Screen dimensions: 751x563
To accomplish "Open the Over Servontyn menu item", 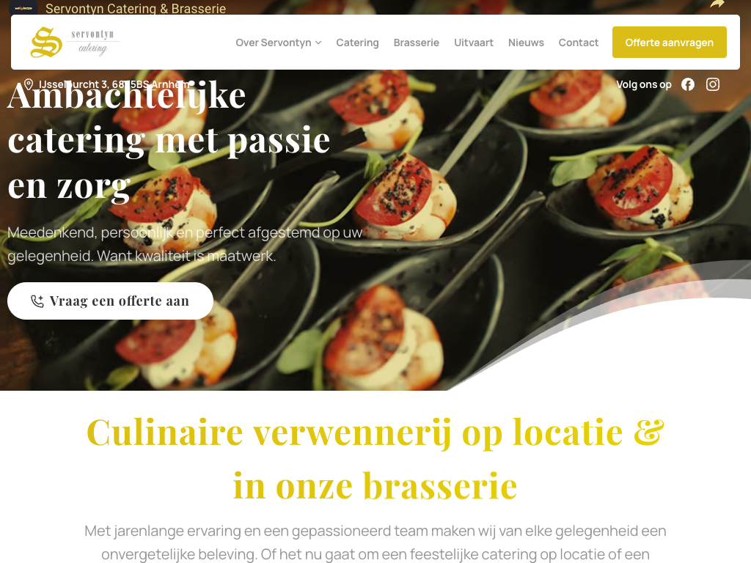I will click(274, 43).
